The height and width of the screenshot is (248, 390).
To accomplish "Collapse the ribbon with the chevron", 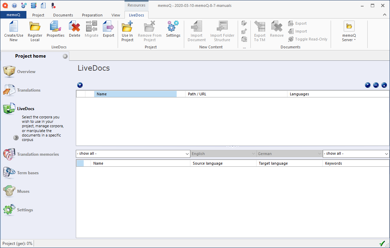I will pos(385,15).
